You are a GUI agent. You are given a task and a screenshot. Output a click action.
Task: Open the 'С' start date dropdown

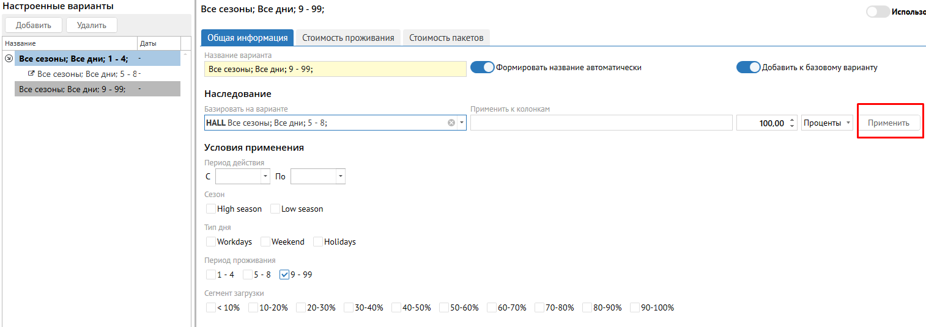point(265,176)
